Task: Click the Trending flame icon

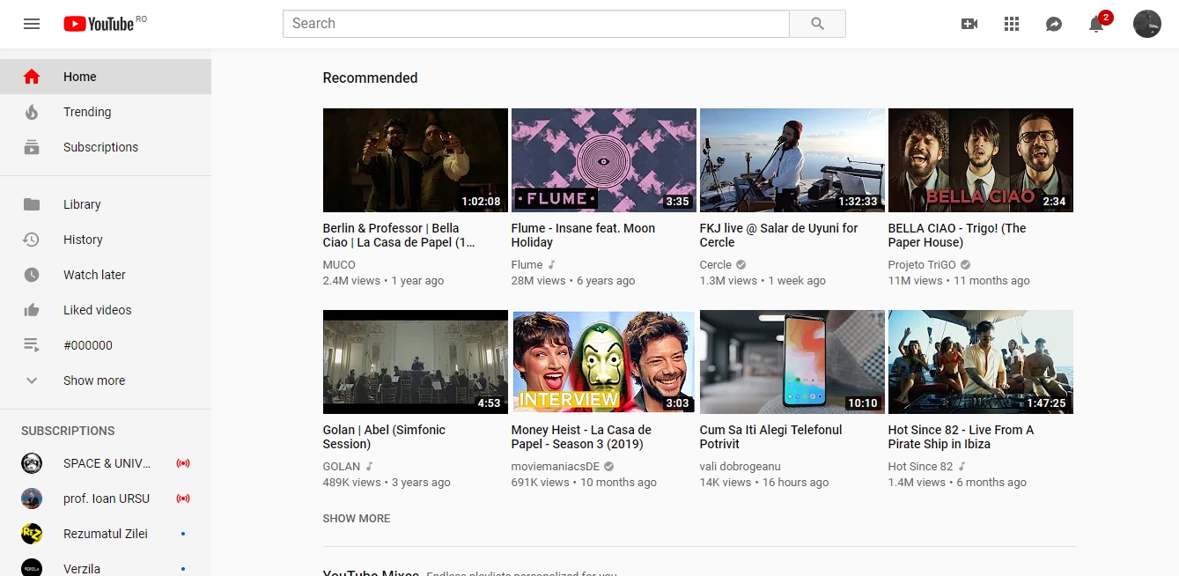Action: (32, 112)
